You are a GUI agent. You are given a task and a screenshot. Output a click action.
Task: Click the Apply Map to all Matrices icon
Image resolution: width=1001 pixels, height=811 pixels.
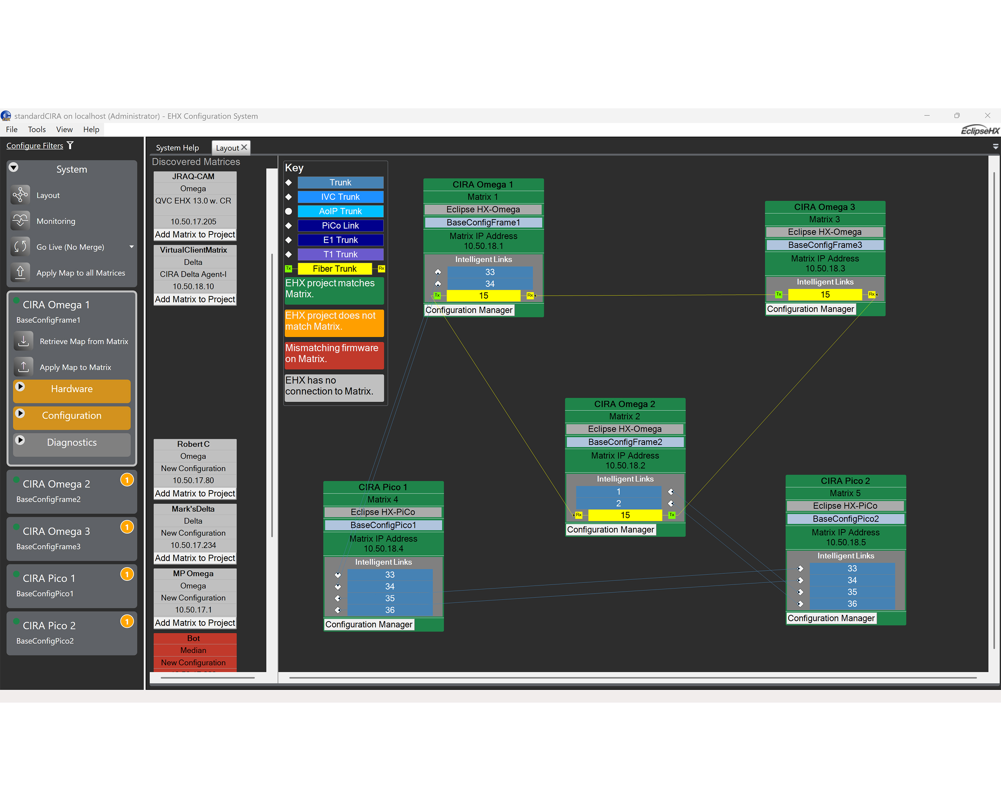21,273
